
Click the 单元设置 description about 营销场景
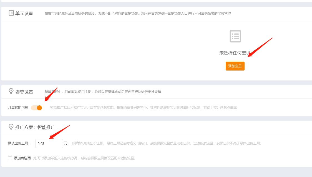[138, 14]
